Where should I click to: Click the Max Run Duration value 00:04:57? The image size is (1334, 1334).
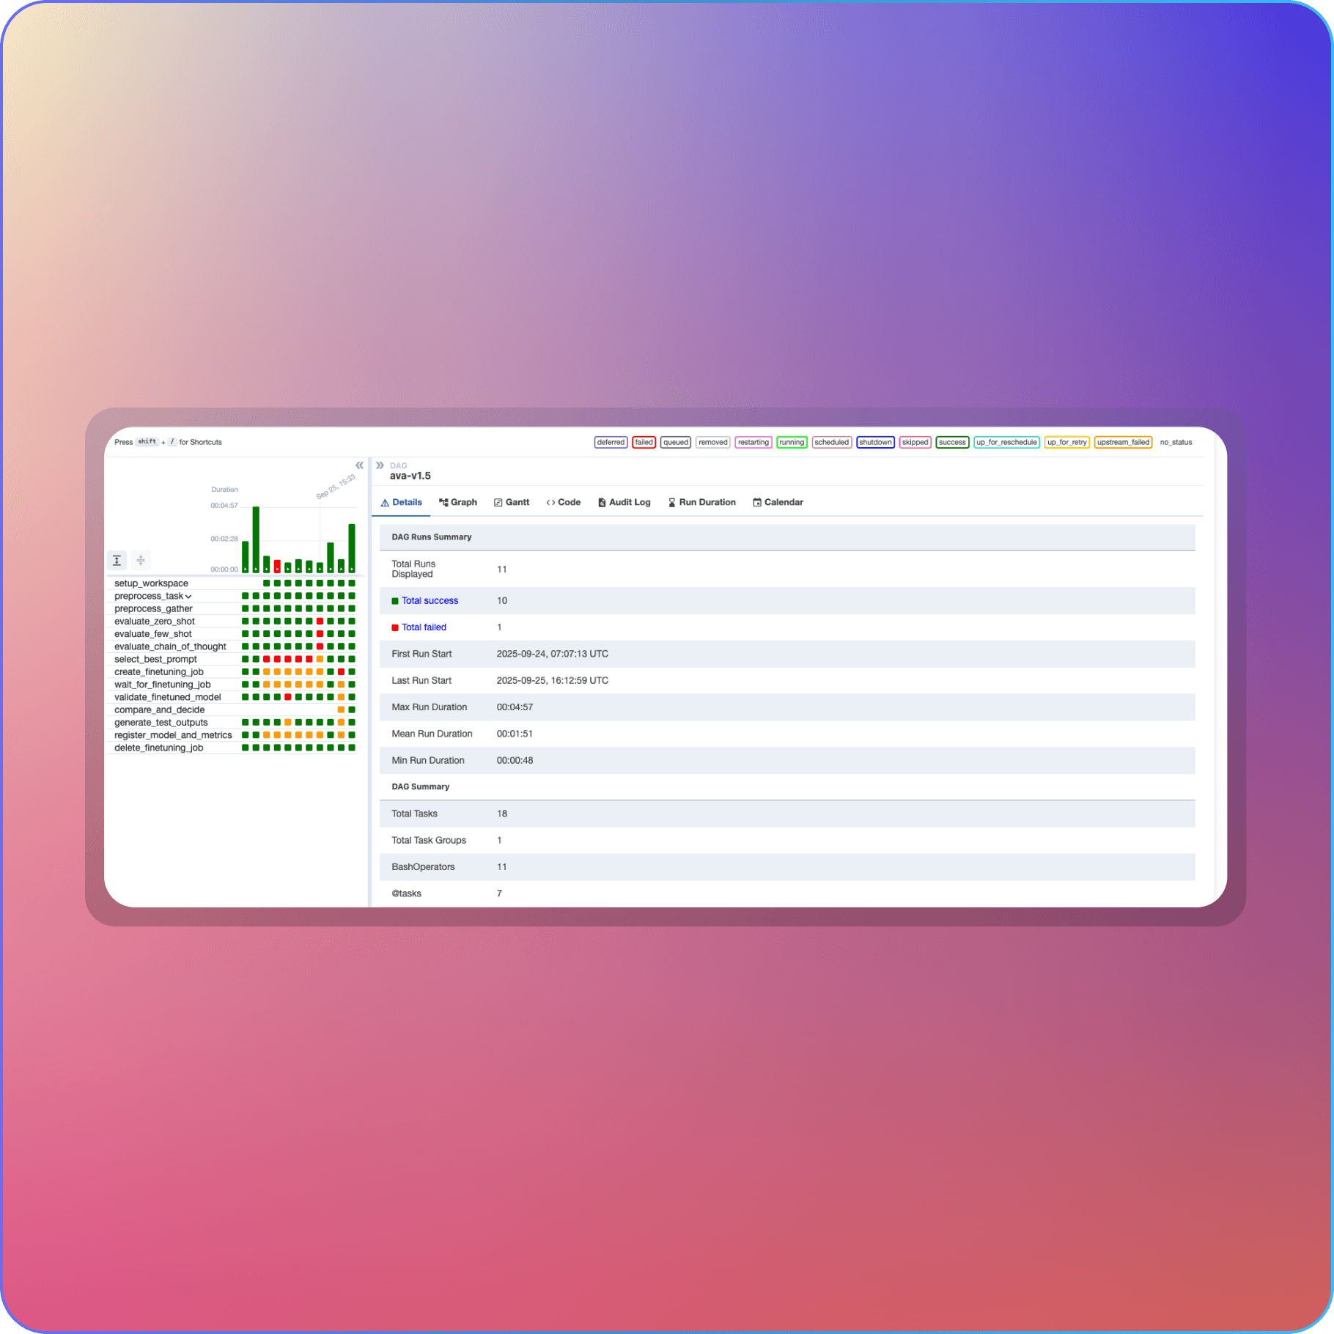[515, 707]
